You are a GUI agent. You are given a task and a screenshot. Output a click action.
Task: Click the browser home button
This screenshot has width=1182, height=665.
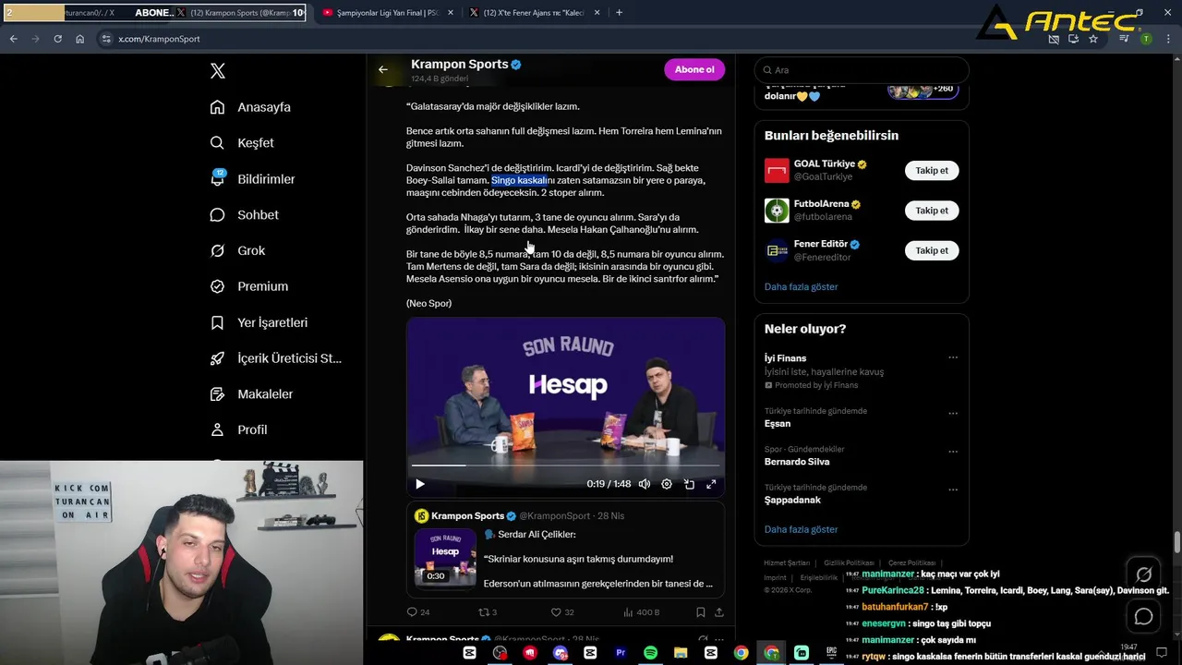click(80, 39)
